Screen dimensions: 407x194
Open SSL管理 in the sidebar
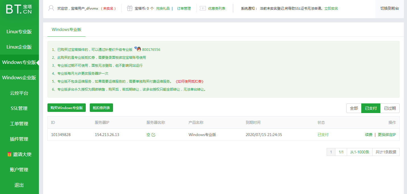(19, 108)
